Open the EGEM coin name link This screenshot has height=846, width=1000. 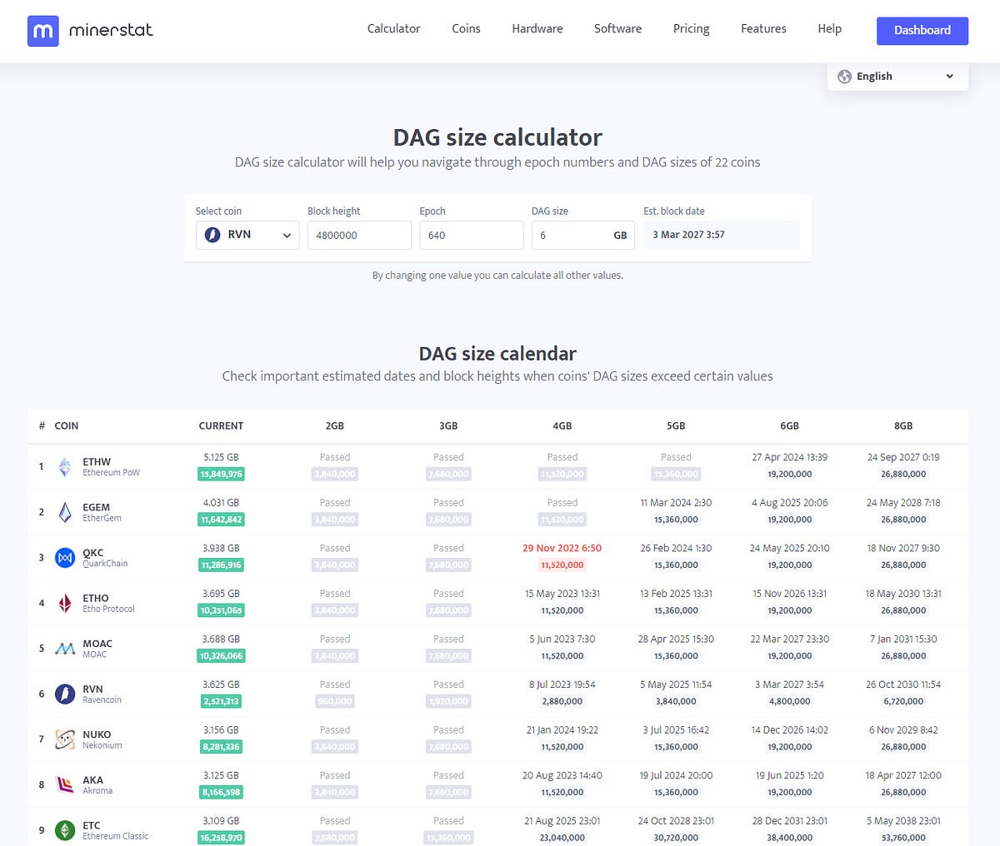[96, 507]
